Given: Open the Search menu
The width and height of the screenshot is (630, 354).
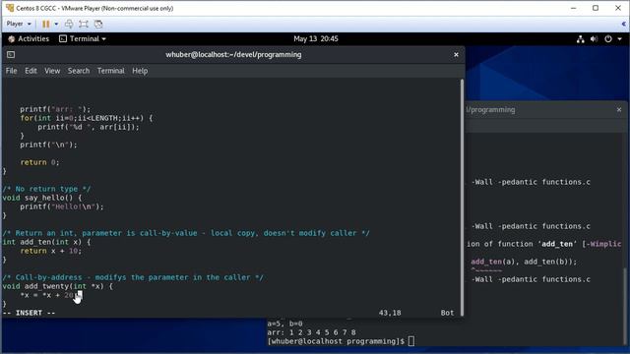Looking at the screenshot, I should click(x=79, y=71).
